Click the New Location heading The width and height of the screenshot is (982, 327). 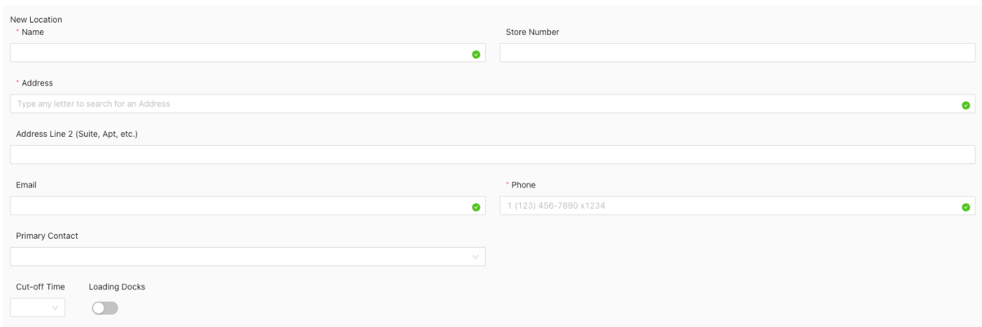(34, 20)
